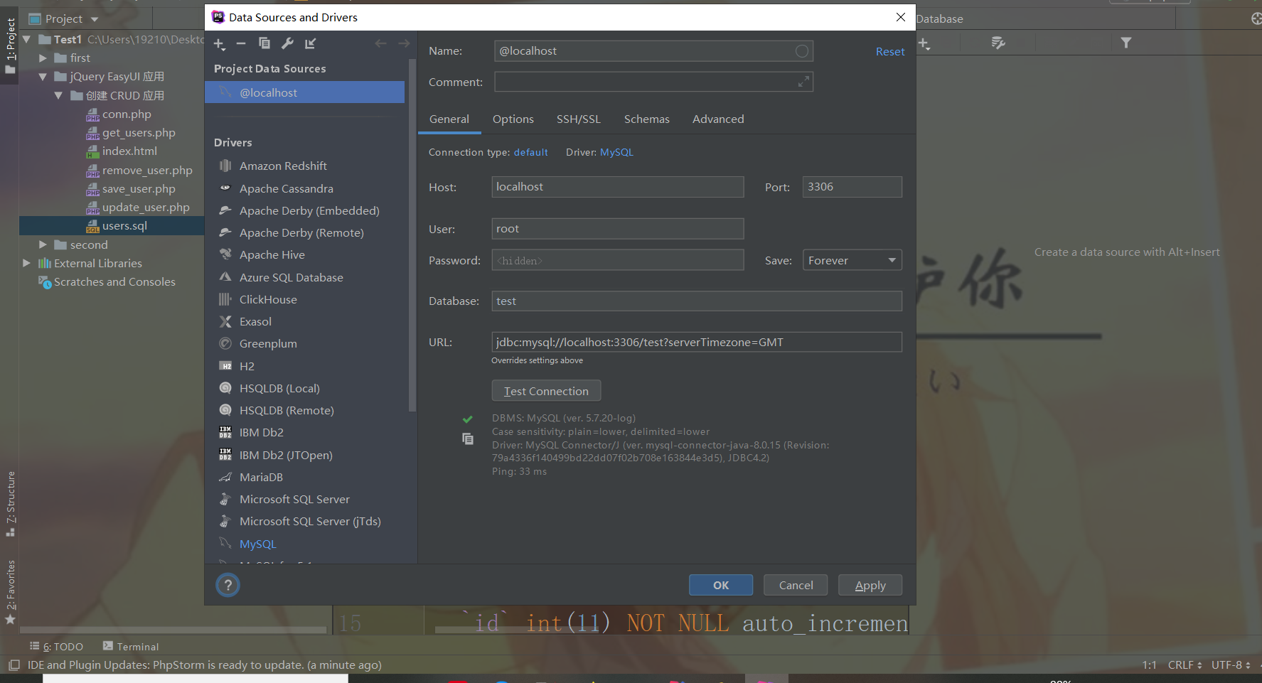Navigate back with left arrow

(380, 43)
